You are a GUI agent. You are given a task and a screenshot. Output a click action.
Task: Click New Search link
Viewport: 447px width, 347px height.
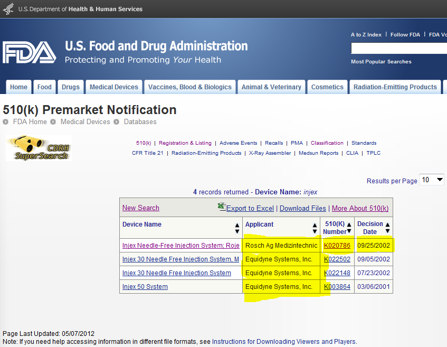[x=141, y=208]
